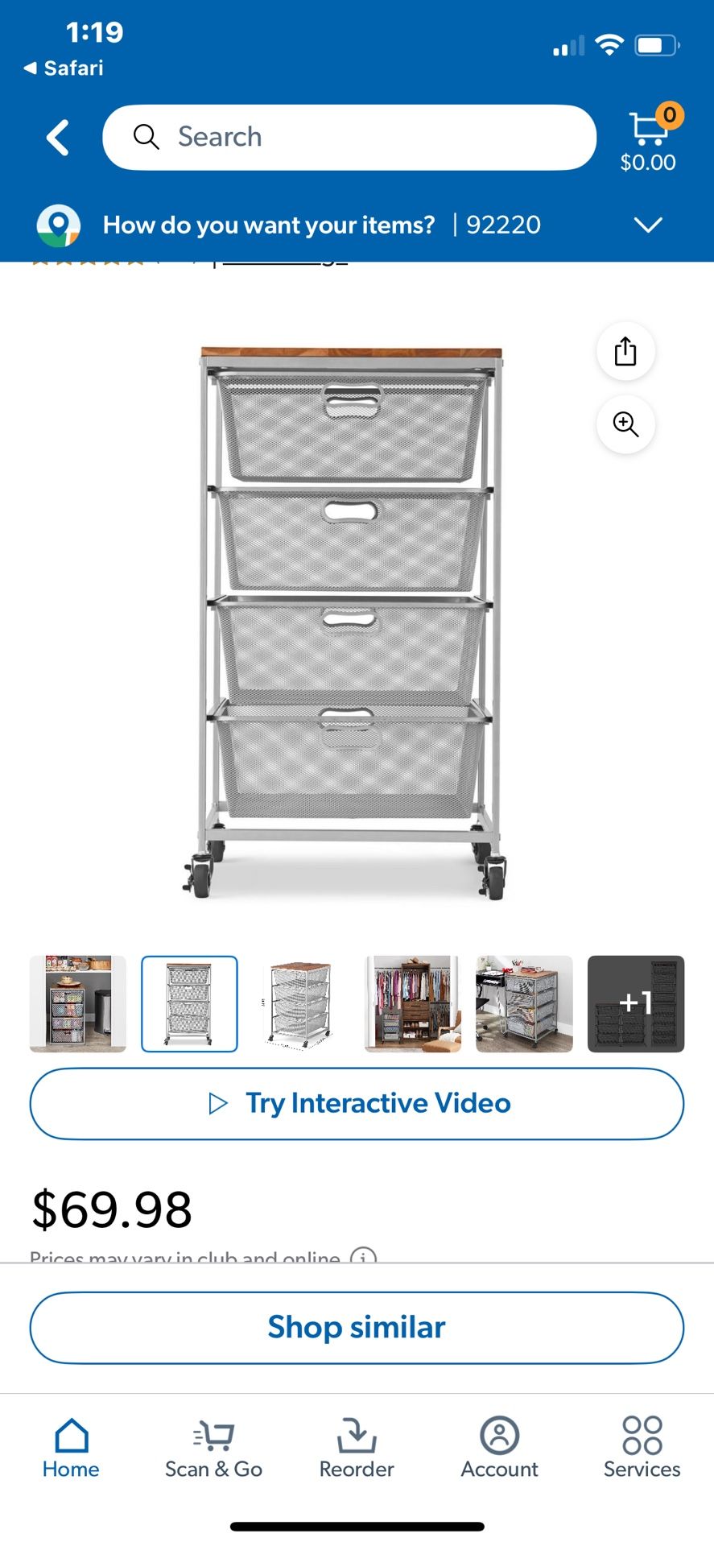Return to Safari via back link
Image resolution: width=714 pixels, height=1546 pixels.
[64, 68]
